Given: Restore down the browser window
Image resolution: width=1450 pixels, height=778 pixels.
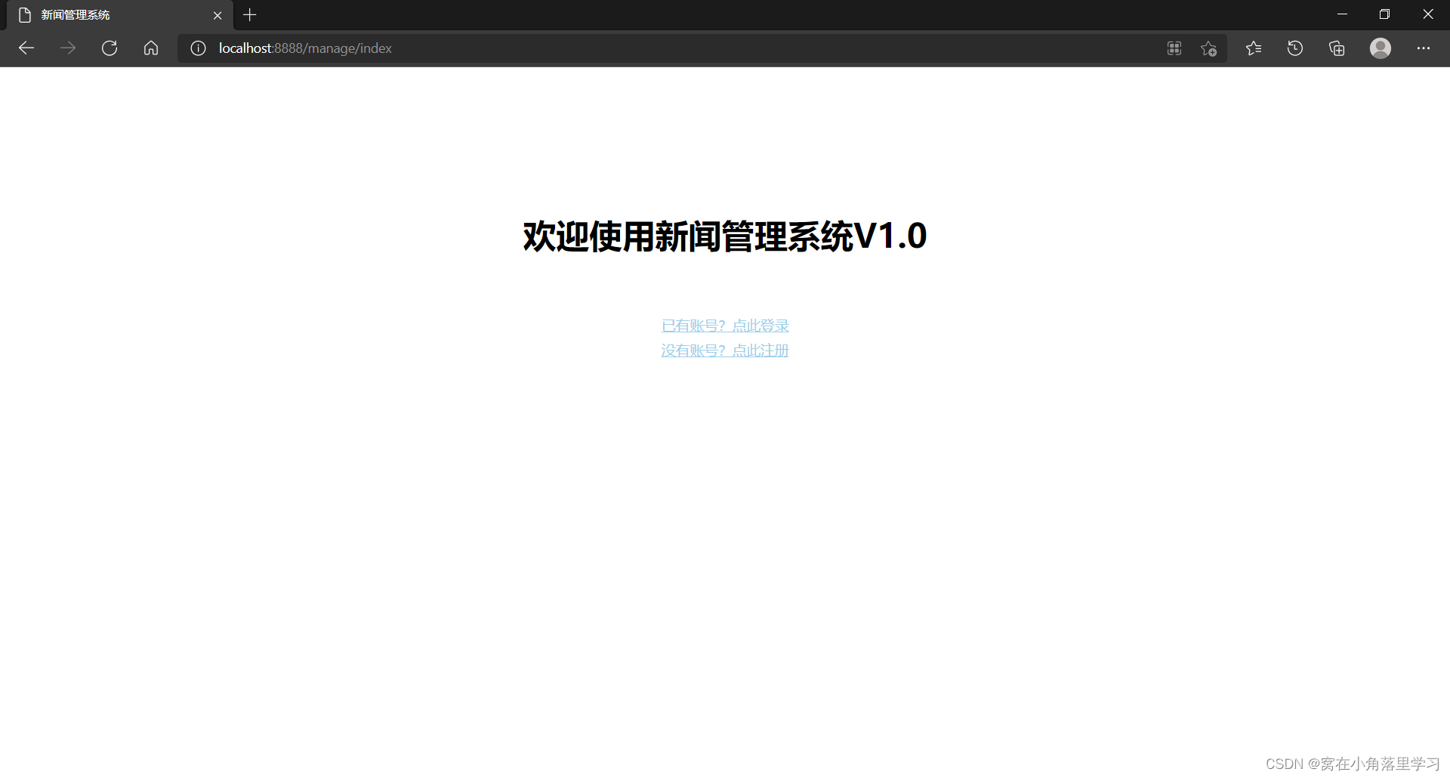Looking at the screenshot, I should 1384,14.
